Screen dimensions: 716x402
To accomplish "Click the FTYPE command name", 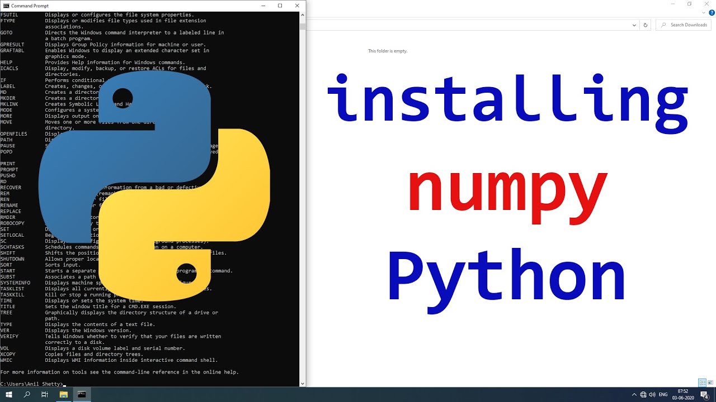I will tap(8, 21).
